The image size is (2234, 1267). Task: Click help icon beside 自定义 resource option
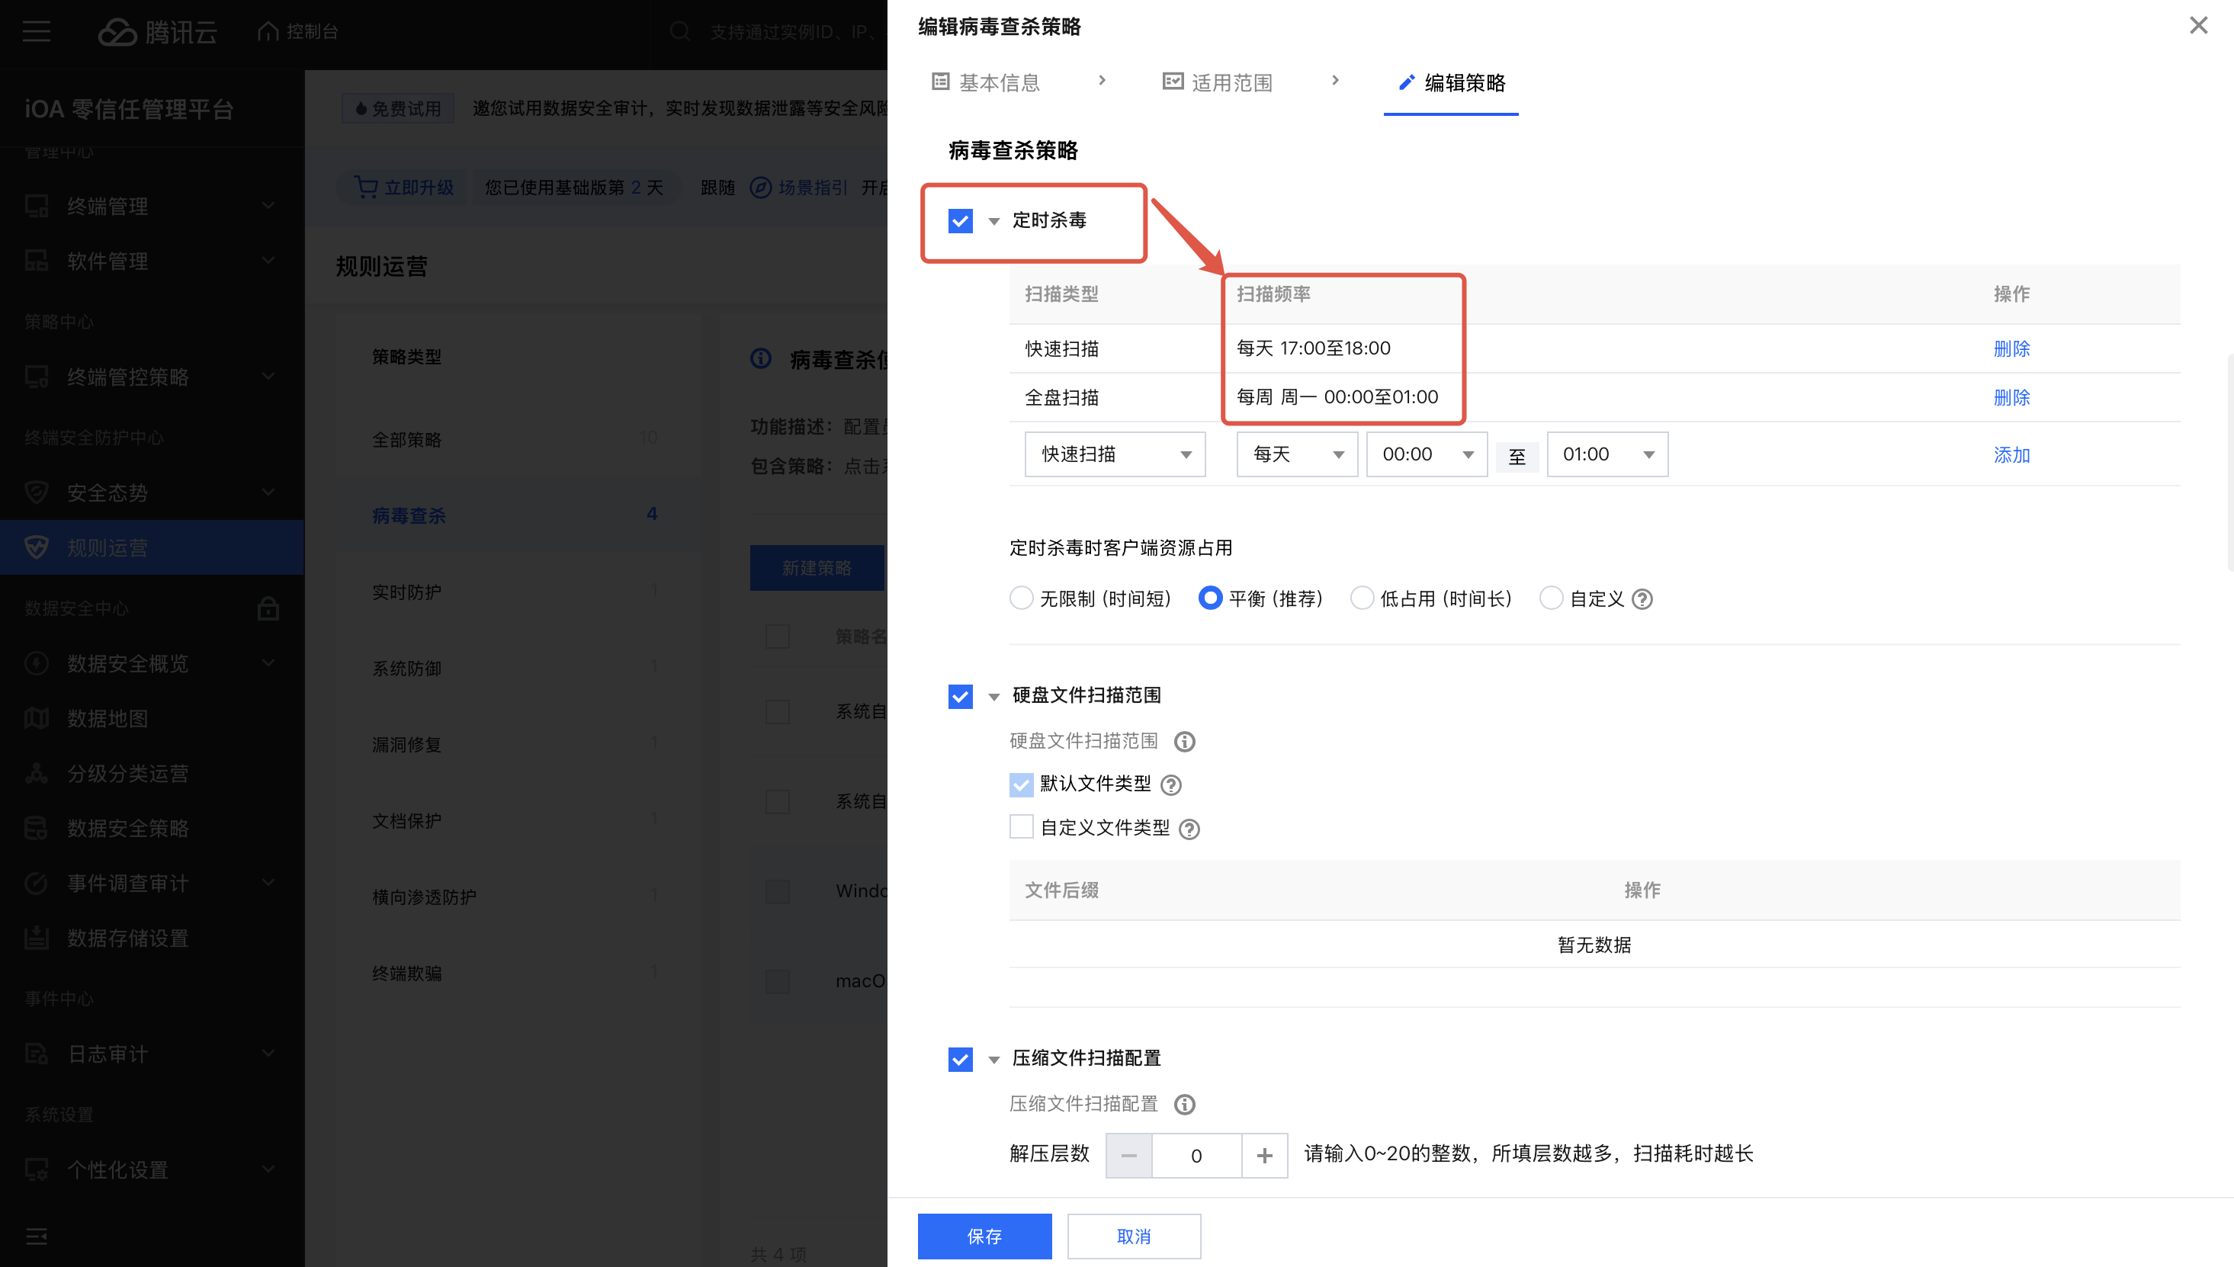(1642, 599)
